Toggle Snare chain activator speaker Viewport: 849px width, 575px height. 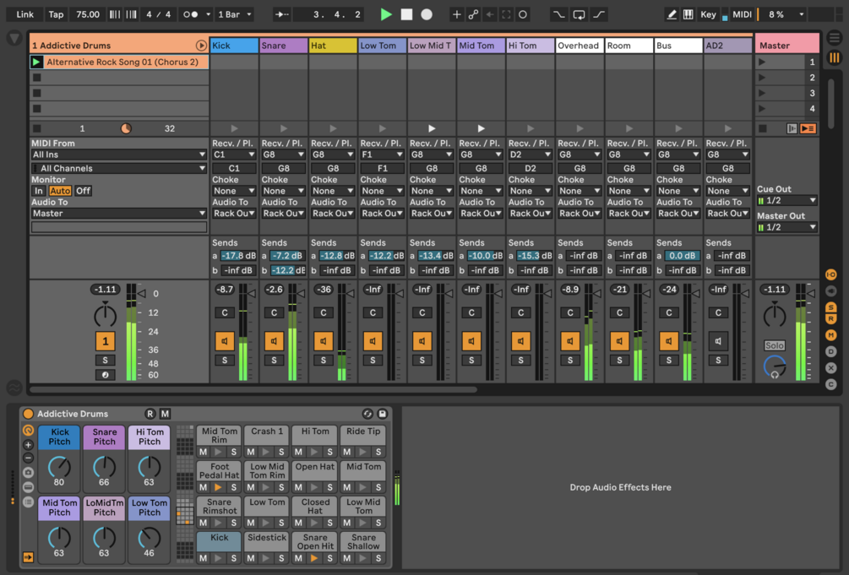click(274, 341)
